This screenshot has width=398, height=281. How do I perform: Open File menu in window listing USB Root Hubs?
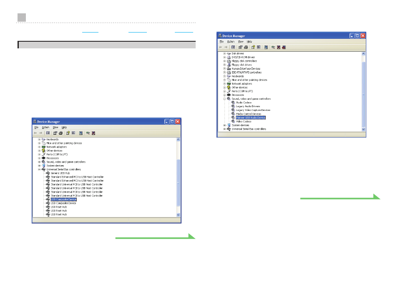36,127
